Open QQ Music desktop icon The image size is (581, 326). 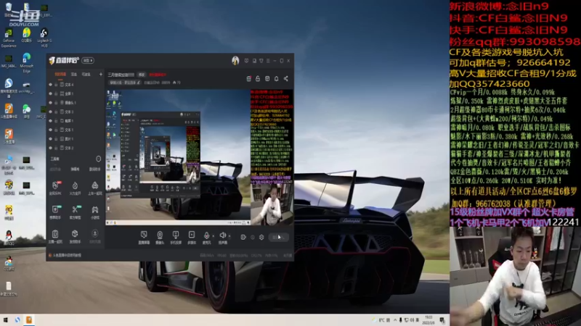(26, 35)
